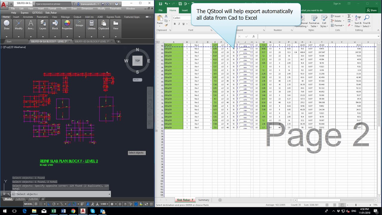Open Excel Sort & Filter dropdown
The image size is (382, 215).
coord(357,21)
